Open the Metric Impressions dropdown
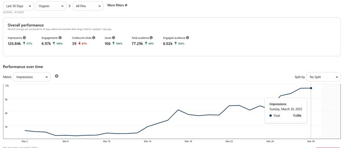344x148 pixels. click(32, 77)
